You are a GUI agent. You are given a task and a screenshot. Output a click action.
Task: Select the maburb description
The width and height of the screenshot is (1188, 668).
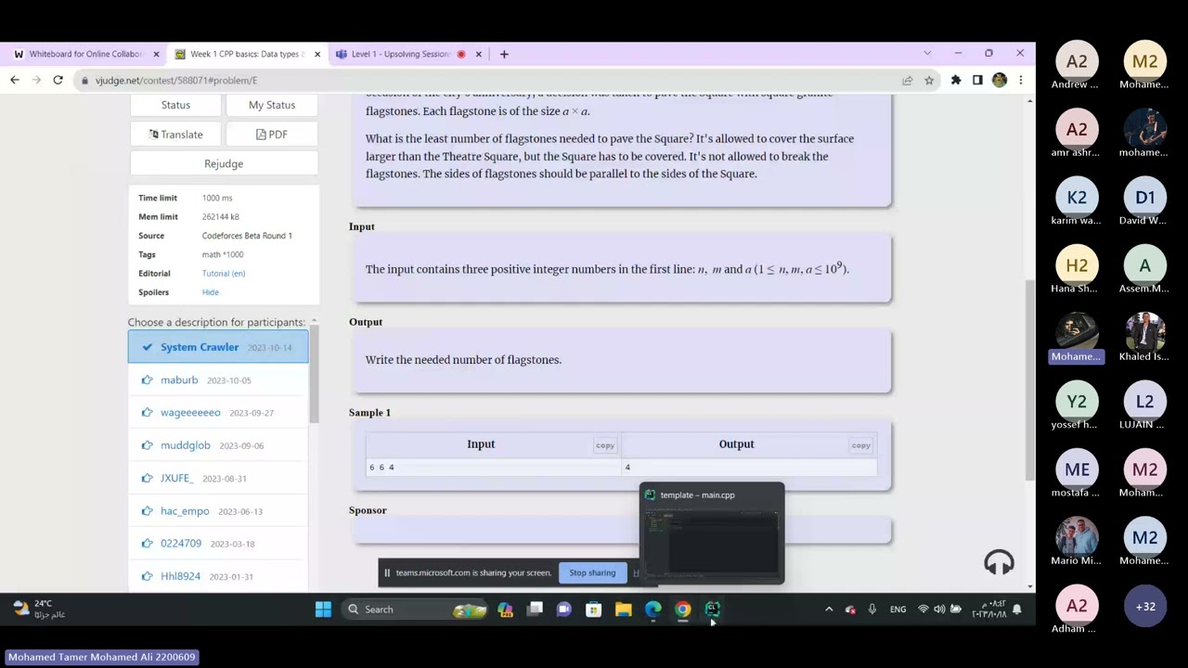218,379
